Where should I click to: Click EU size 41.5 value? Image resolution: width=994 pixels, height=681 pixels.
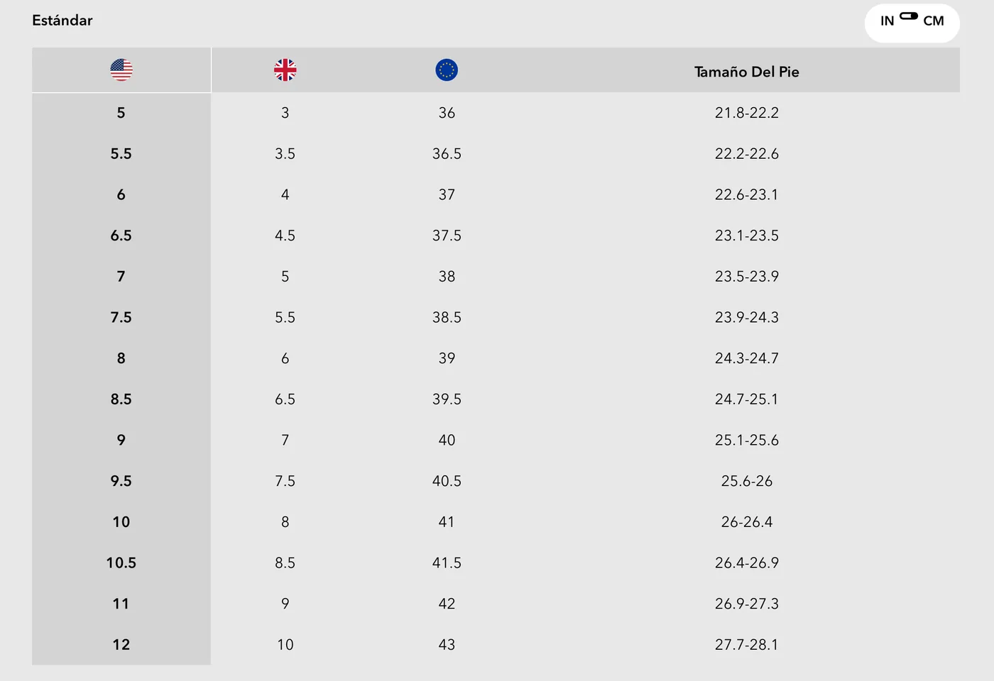(447, 563)
